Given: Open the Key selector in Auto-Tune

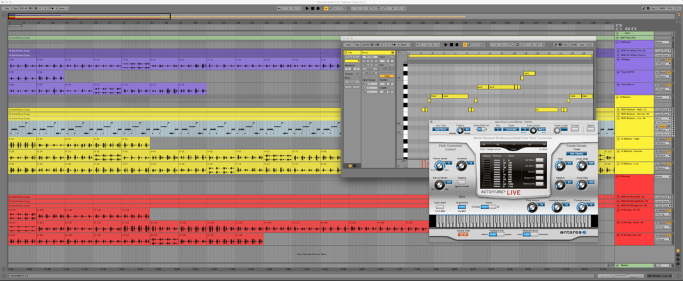Looking at the screenshot, I should pos(498,129).
